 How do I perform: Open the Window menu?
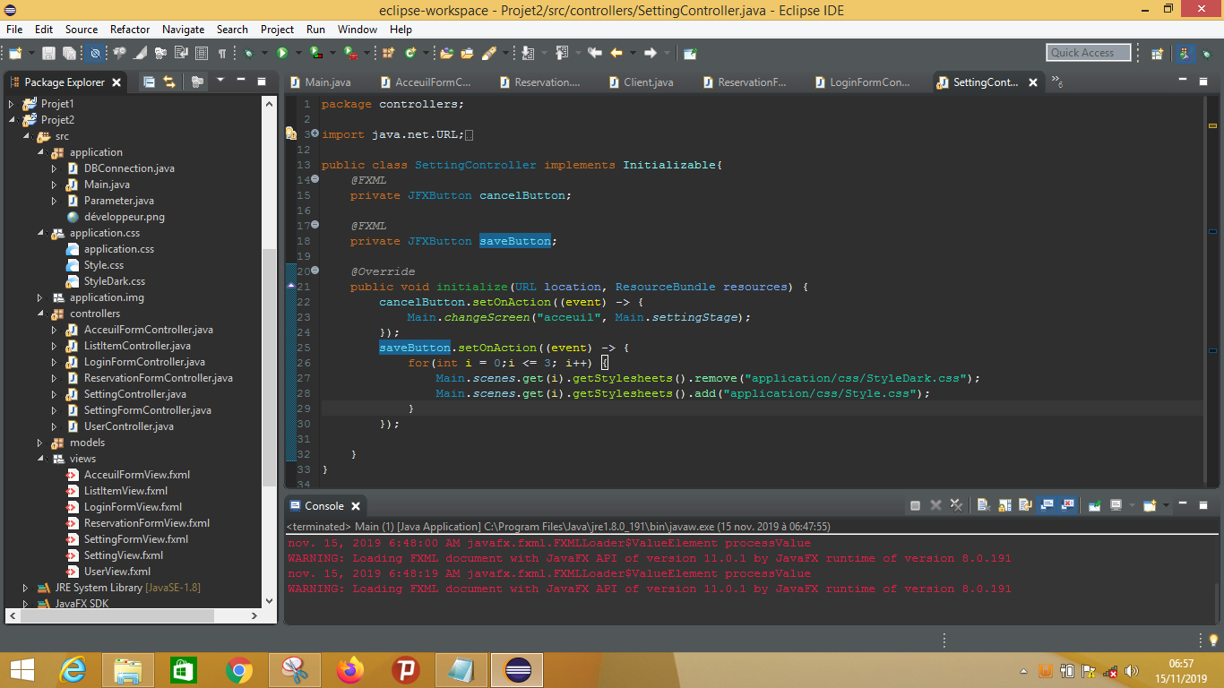point(357,30)
